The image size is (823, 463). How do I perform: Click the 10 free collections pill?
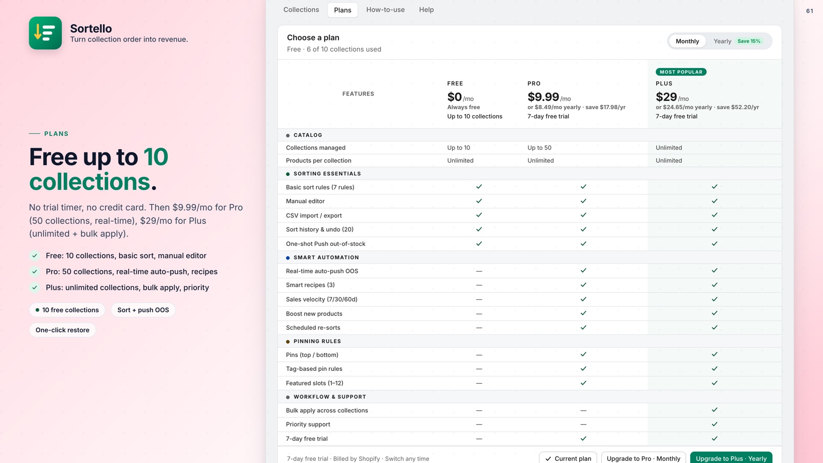[x=67, y=310]
